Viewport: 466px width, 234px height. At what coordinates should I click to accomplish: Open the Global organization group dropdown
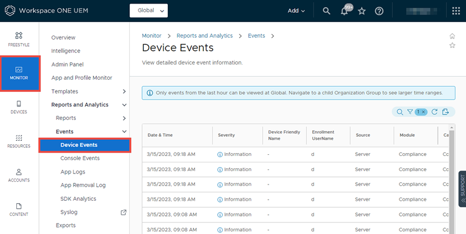pyautogui.click(x=149, y=10)
